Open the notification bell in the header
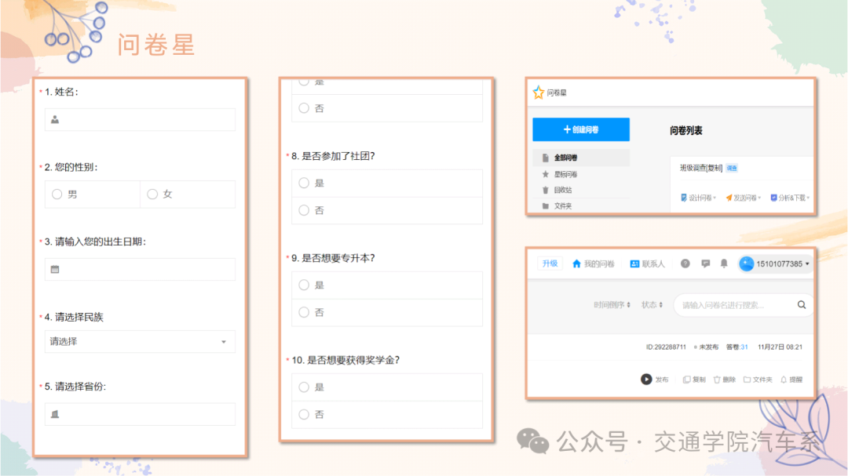Image resolution: width=848 pixels, height=476 pixels. tap(724, 263)
